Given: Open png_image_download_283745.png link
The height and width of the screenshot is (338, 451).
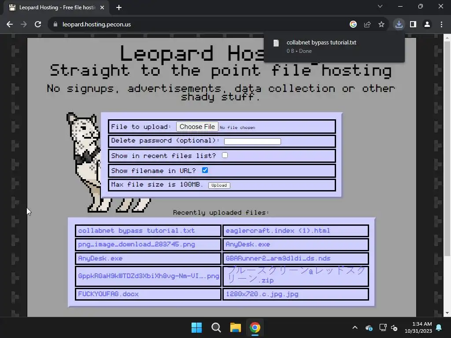Looking at the screenshot, I should click(x=137, y=244).
